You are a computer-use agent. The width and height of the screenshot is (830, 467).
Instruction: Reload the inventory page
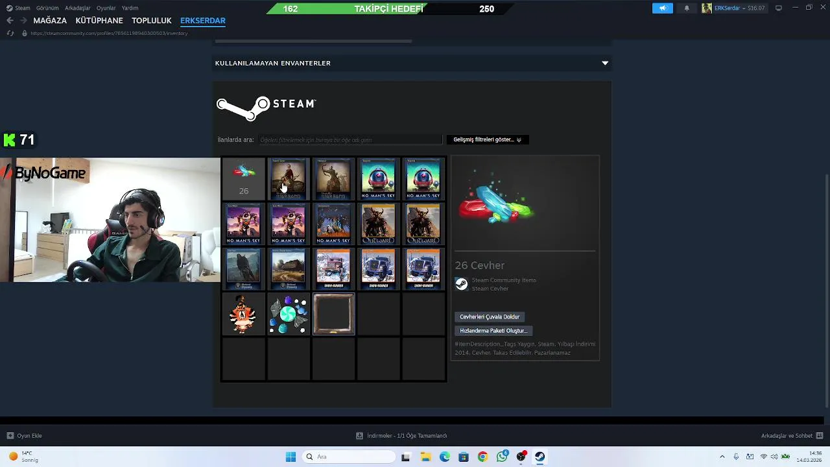tap(10, 33)
